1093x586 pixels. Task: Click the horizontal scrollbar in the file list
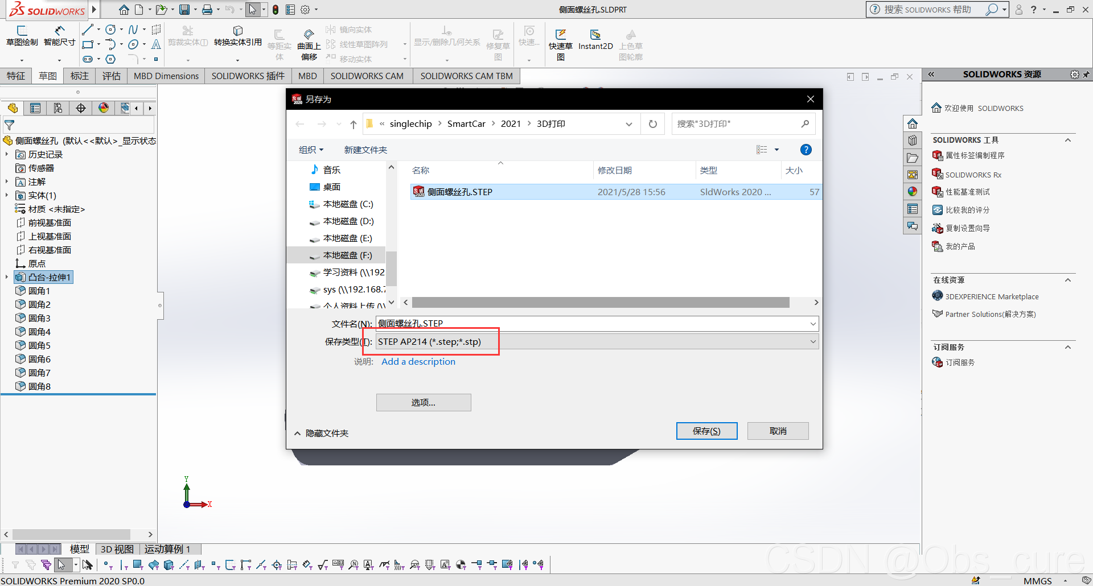click(x=600, y=303)
